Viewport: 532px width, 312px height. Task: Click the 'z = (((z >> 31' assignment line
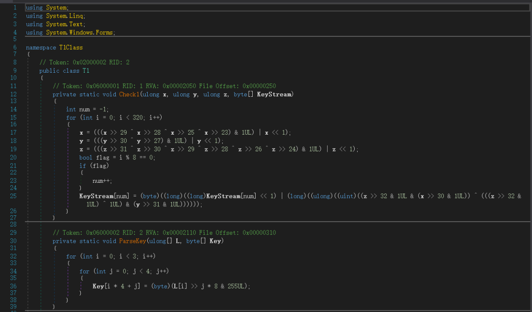[x=219, y=149]
